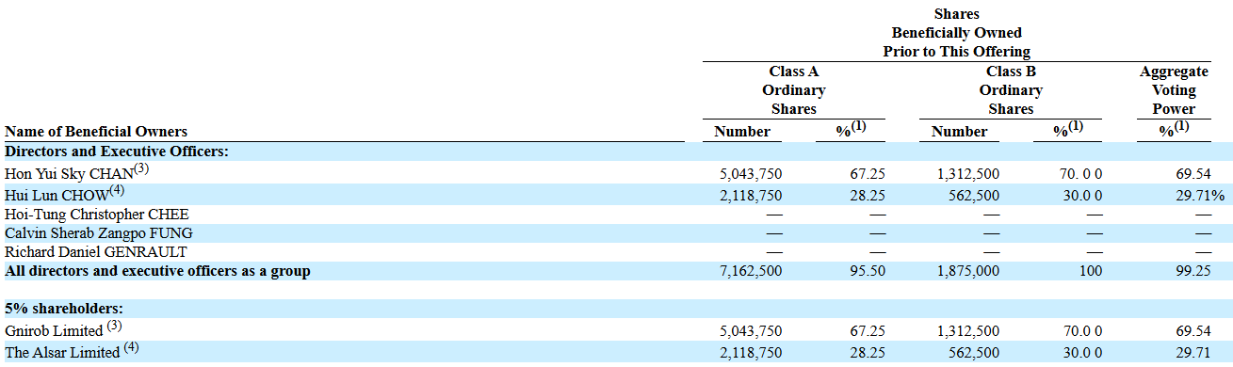Click the 1,875,000 group total for Class B
Screen dimensions: 1233x367
coord(968,272)
